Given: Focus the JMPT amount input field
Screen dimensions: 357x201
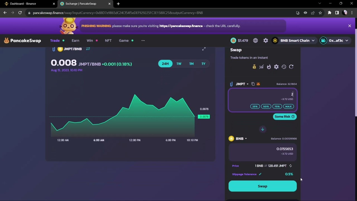Looking at the screenshot, I should 262,100.
